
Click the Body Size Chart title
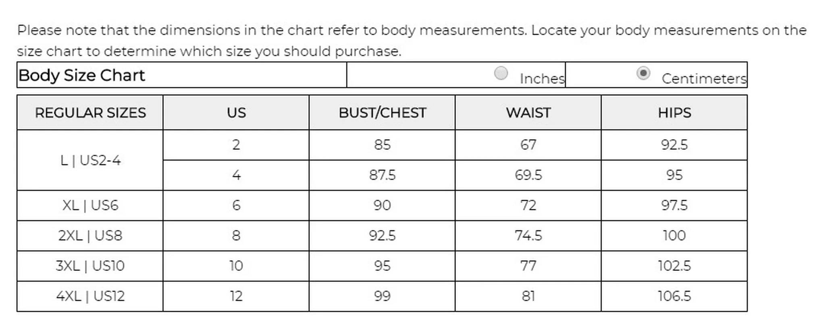[82, 75]
